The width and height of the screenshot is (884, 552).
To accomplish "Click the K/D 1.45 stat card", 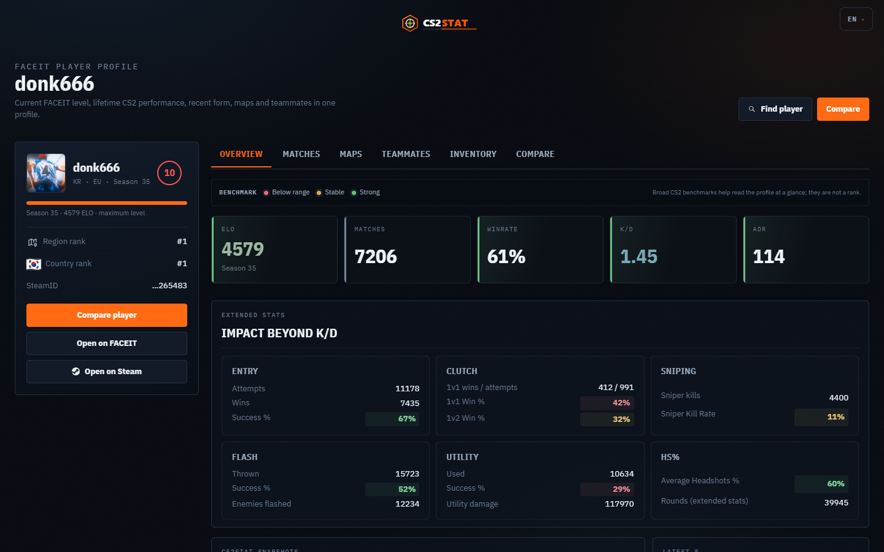I will (673, 250).
